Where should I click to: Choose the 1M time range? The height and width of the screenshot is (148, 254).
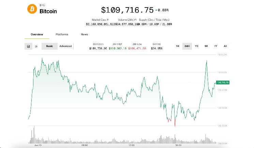point(206,46)
